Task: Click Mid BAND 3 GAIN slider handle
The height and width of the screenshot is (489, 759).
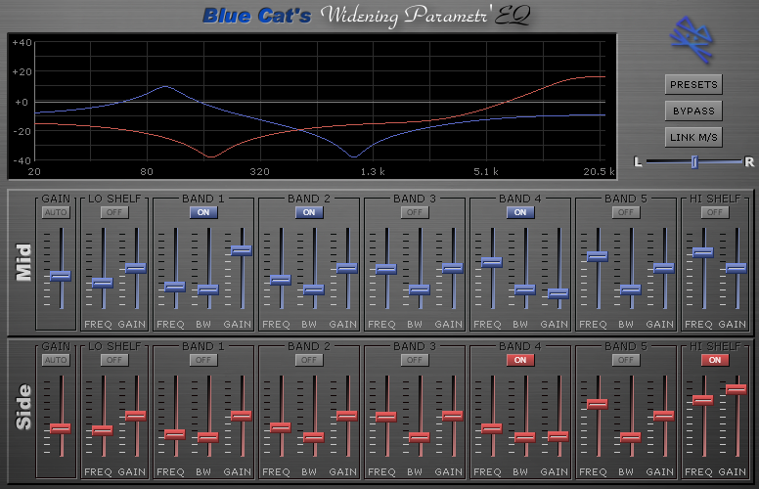Action: [453, 268]
